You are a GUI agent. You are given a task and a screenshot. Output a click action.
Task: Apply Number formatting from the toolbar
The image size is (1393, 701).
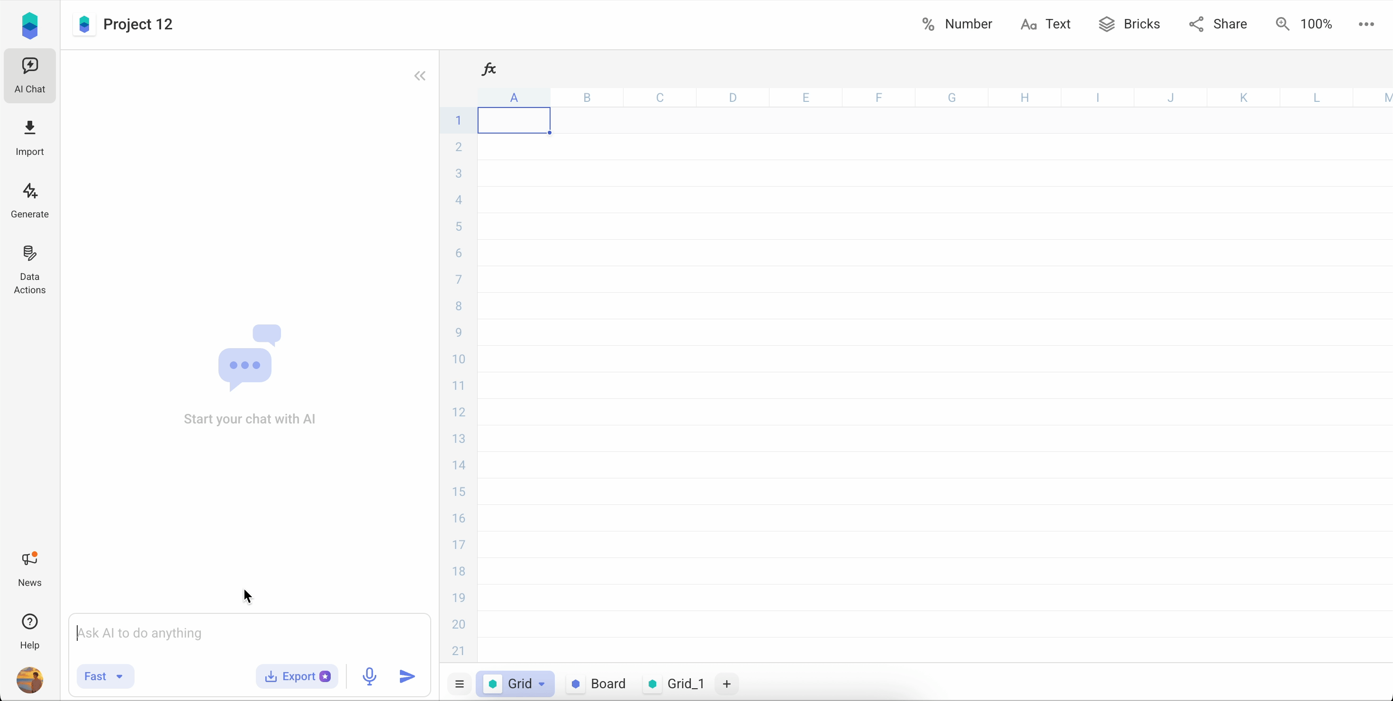[x=956, y=23]
